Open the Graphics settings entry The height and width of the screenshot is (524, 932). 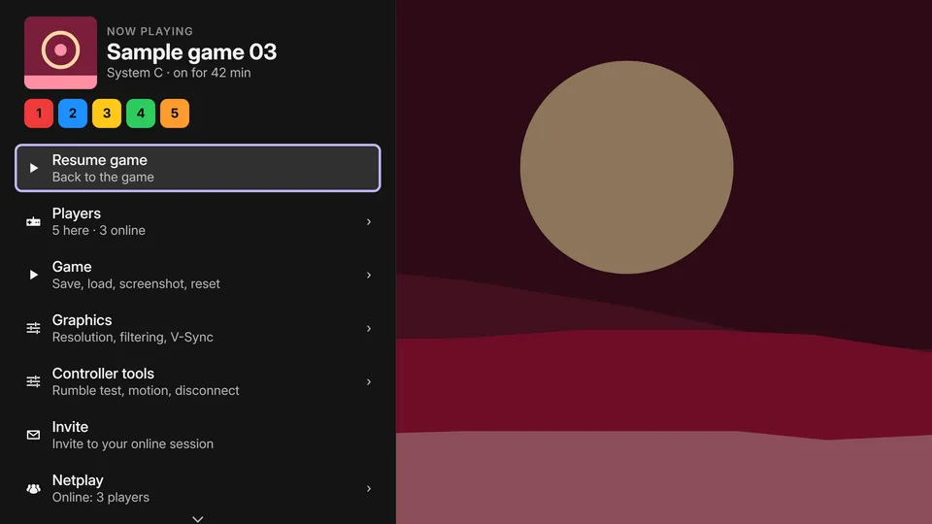coord(198,328)
